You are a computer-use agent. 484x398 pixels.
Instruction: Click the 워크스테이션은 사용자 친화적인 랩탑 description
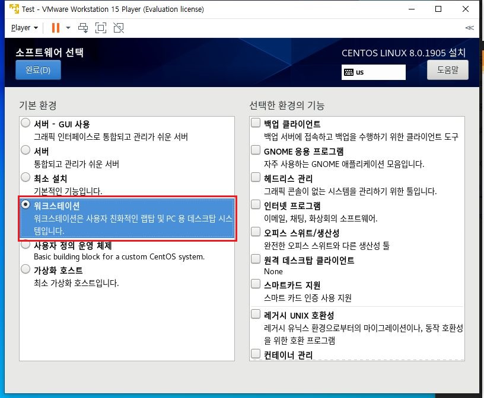133,224
